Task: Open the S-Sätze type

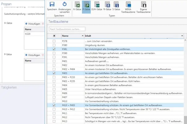Action: pyautogui.click(x=116, y=6)
